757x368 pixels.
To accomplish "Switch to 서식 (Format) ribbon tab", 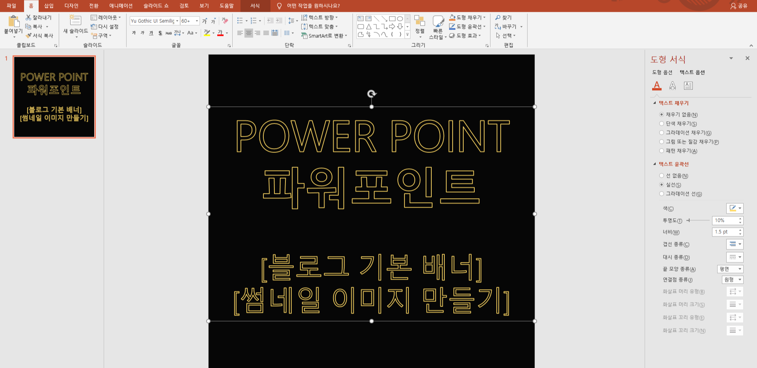I will click(255, 6).
